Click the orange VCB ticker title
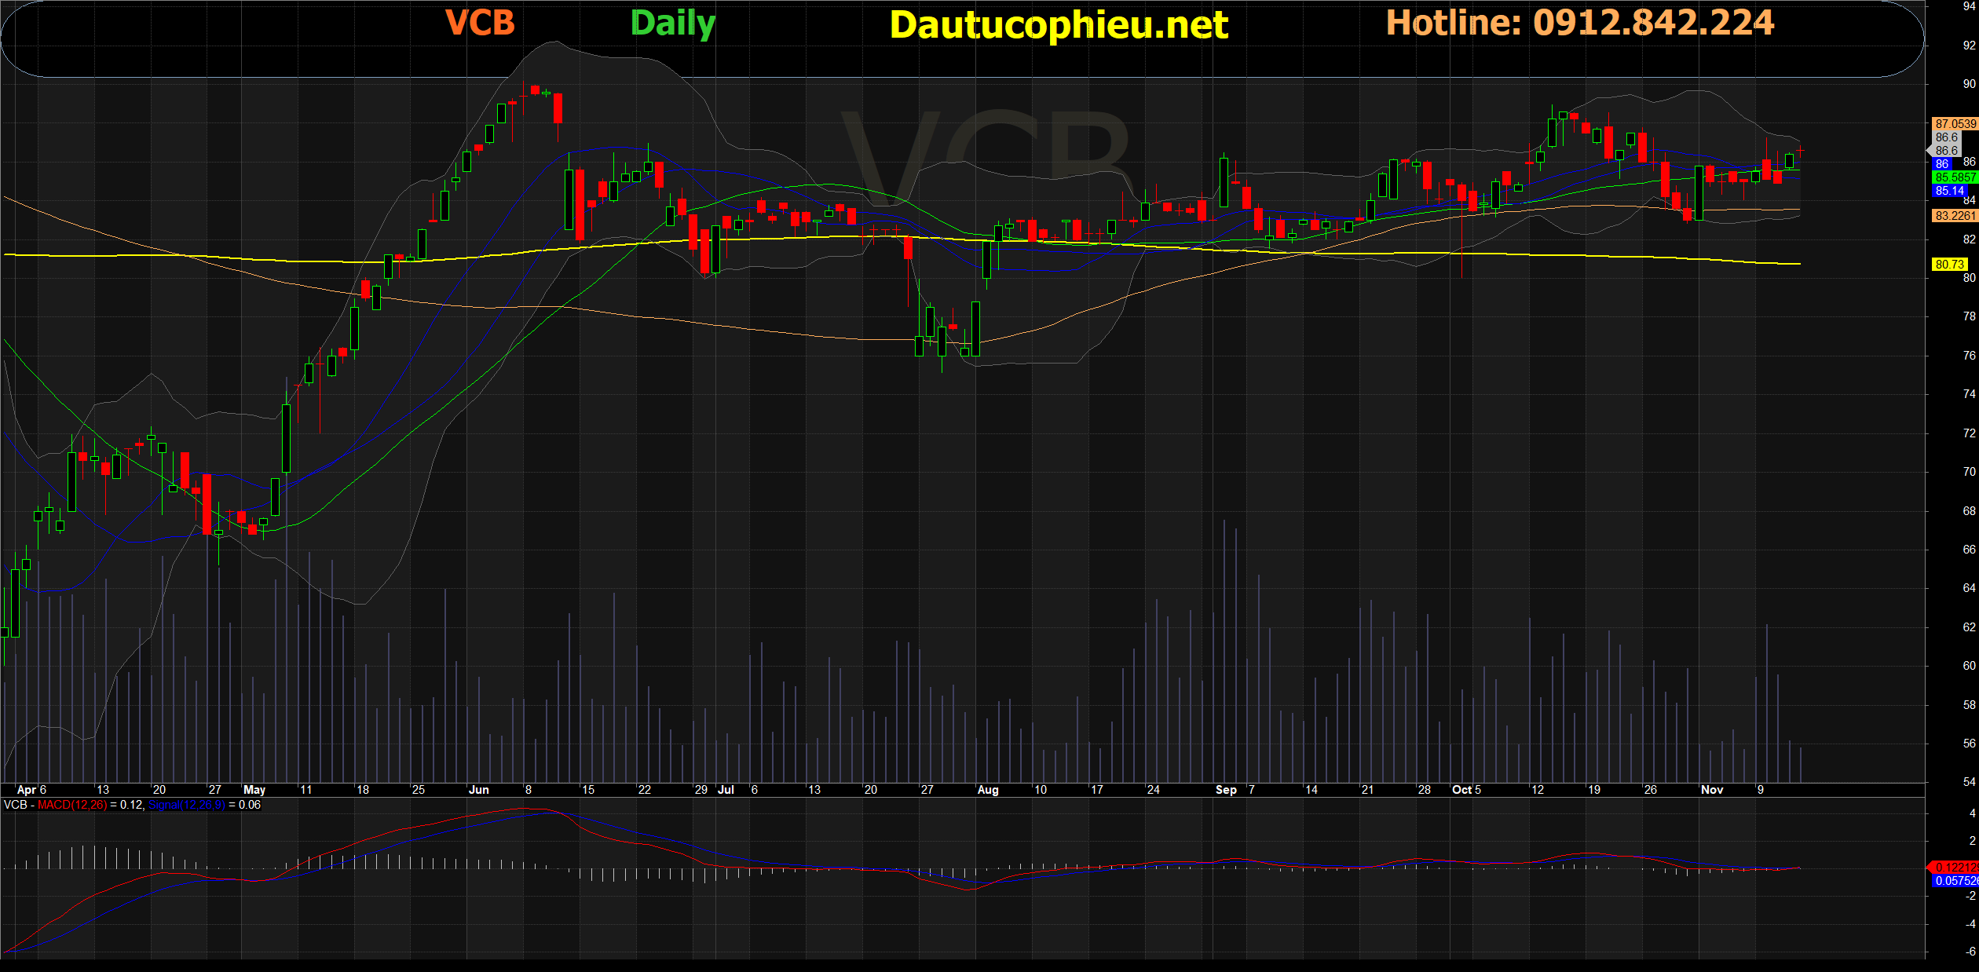The width and height of the screenshot is (1979, 972). 480,23
